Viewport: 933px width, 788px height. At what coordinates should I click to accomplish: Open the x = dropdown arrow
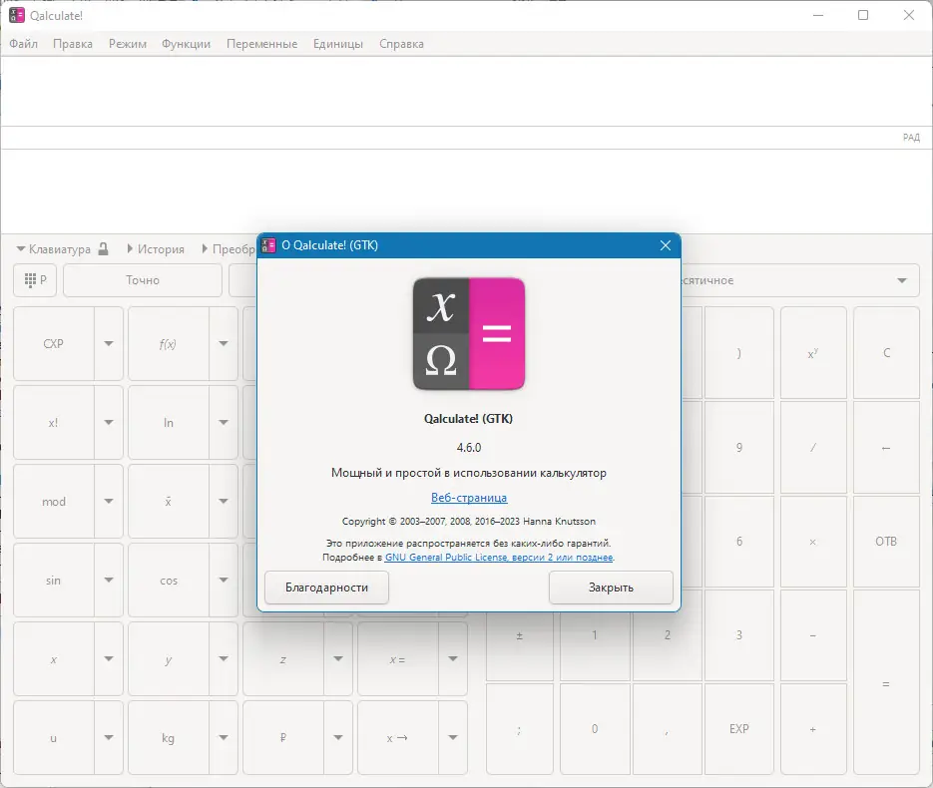453,659
